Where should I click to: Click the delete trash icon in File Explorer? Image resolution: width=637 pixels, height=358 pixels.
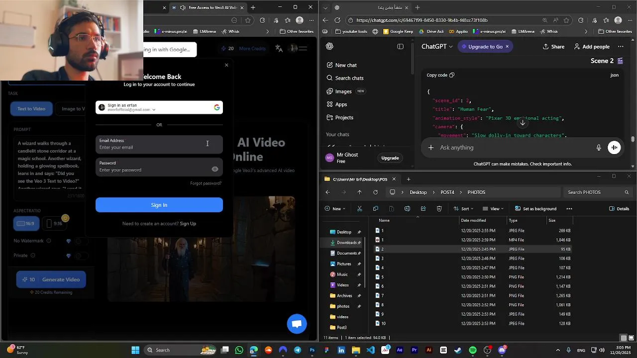click(439, 209)
